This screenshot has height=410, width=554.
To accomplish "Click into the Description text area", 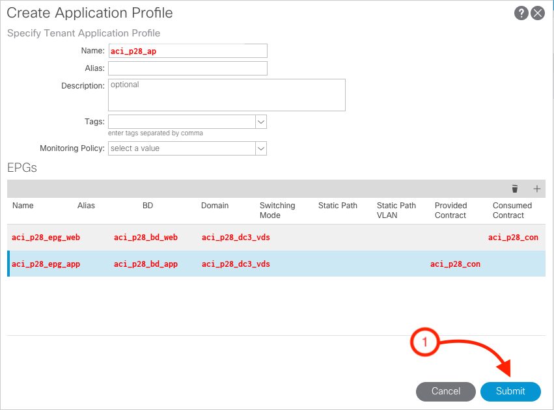I will click(226, 95).
